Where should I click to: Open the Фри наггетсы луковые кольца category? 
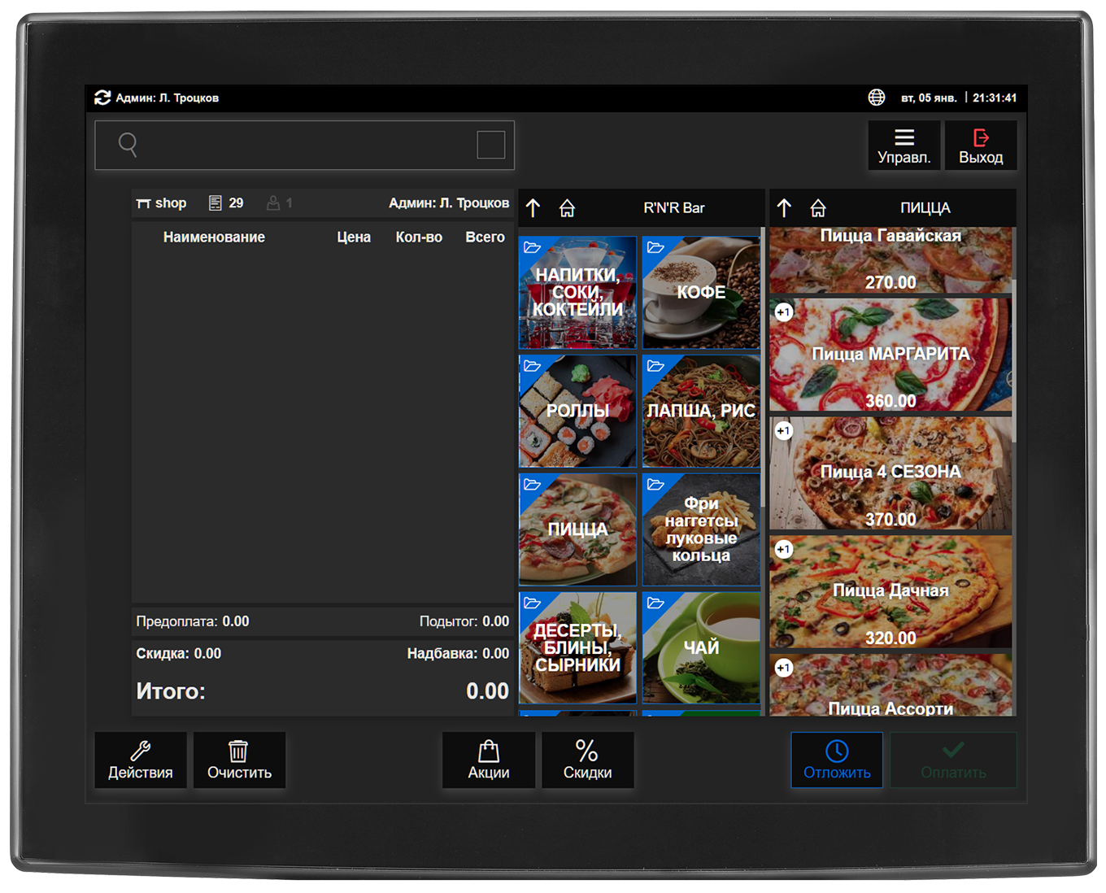click(701, 529)
